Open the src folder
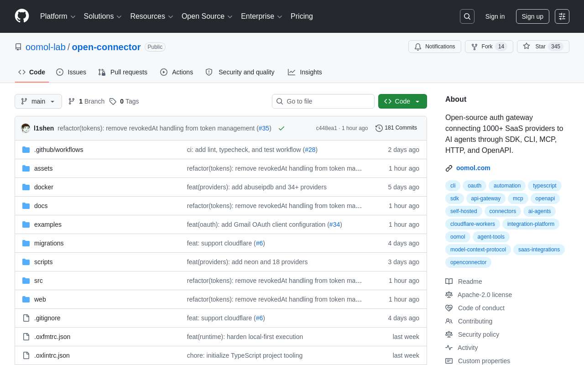Image resolution: width=584 pixels, height=365 pixels. (38, 281)
